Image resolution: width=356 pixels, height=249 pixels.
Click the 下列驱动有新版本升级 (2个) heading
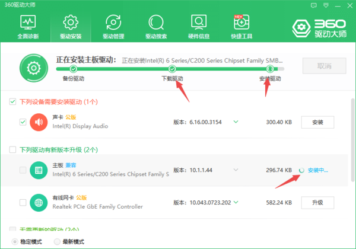point(59,150)
